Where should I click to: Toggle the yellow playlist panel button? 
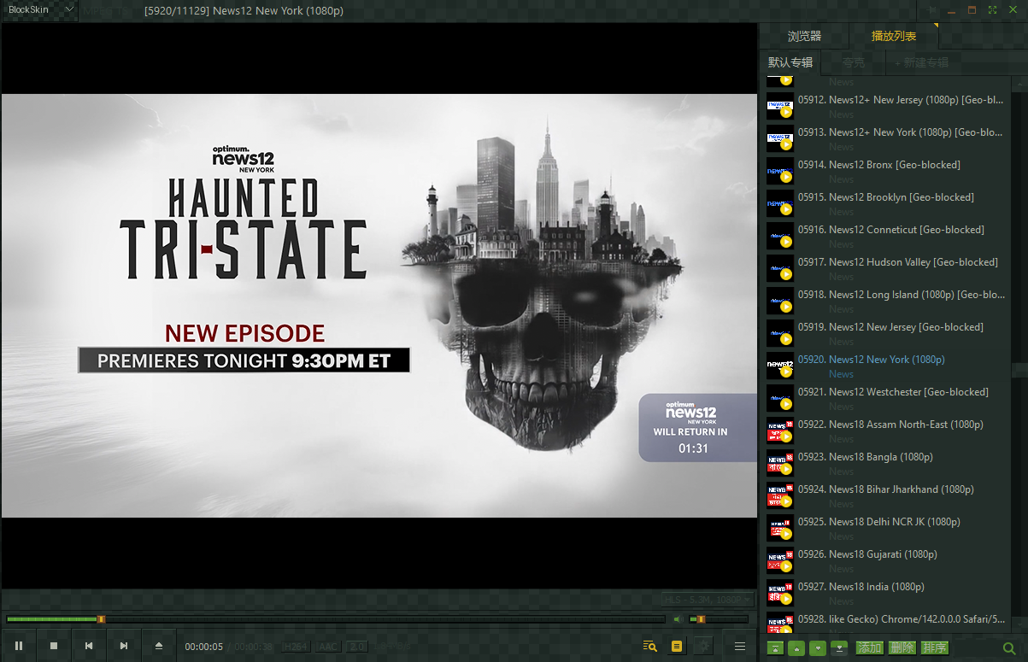click(x=677, y=646)
